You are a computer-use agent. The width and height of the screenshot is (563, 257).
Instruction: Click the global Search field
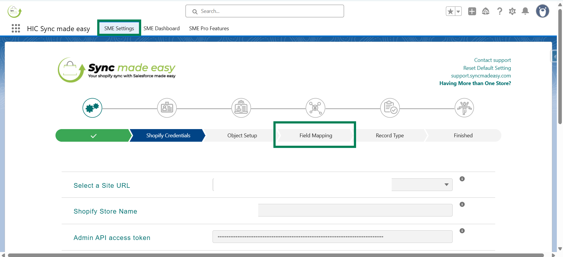[265, 11]
